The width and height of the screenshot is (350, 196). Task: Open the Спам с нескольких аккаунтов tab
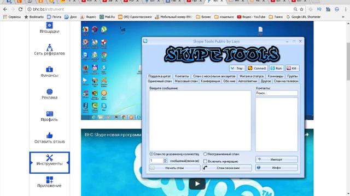point(214,76)
